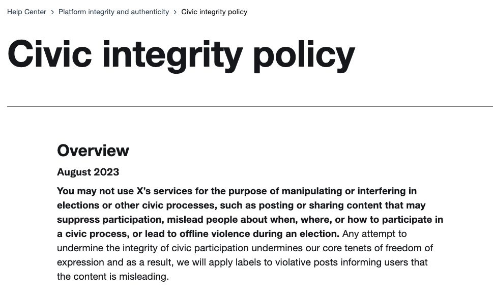The image size is (493, 296).
Task: Click the horizontal divider below the title
Action: pyautogui.click(x=250, y=106)
